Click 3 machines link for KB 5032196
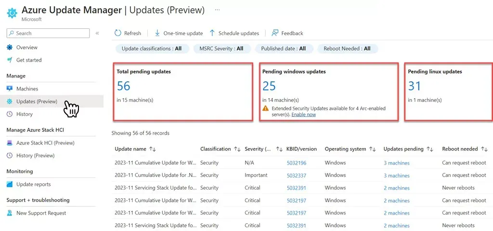Viewport: 493px width, 231px height. (x=397, y=163)
